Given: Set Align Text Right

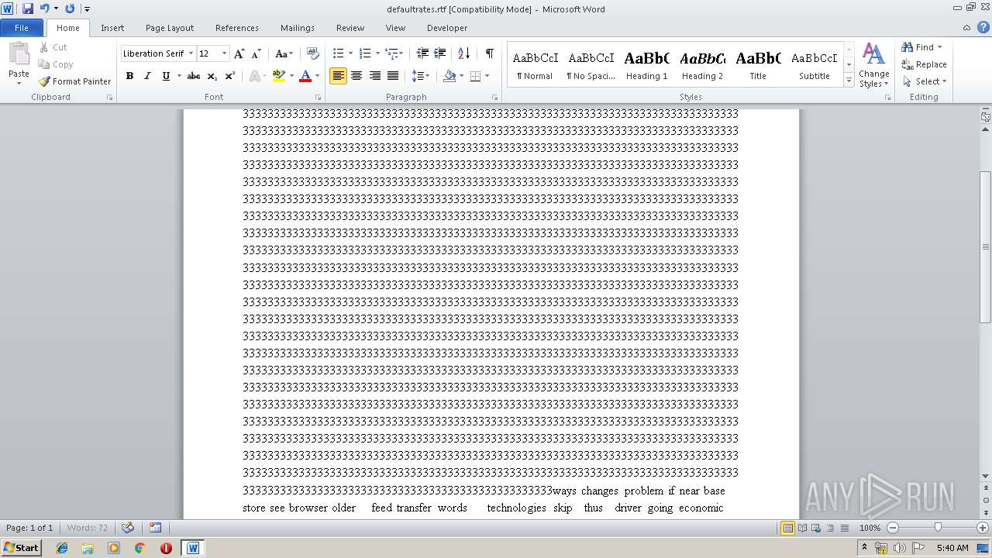Looking at the screenshot, I should tap(375, 76).
